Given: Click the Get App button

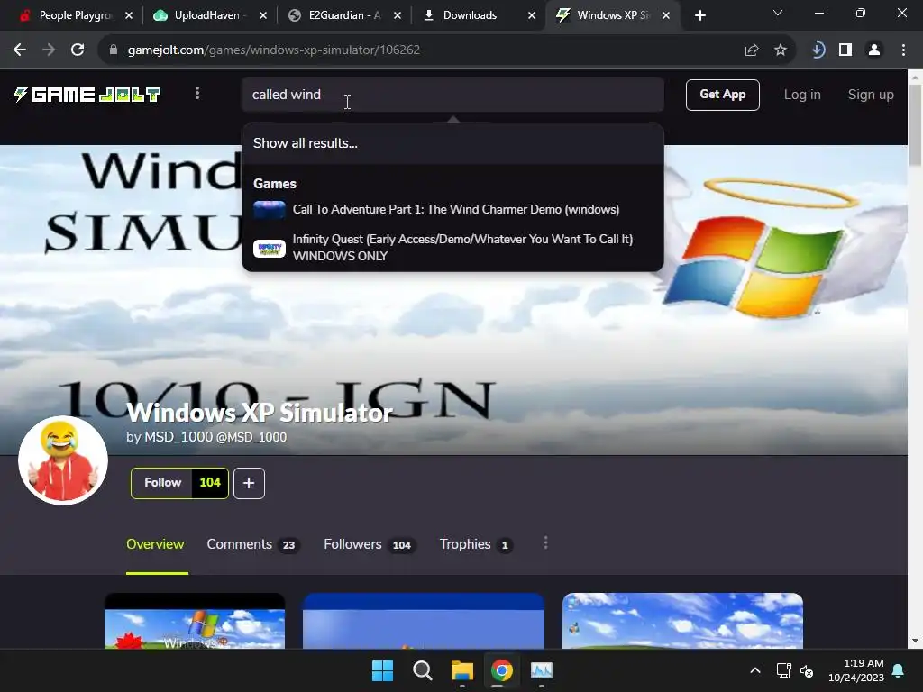Looking at the screenshot, I should coord(722,95).
